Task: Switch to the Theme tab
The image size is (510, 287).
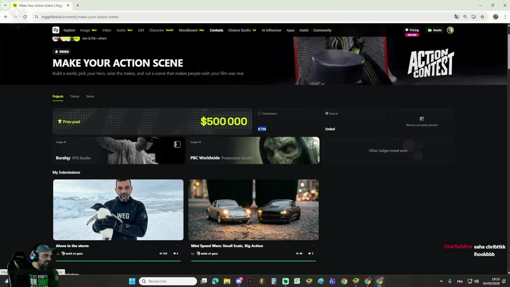Action: coord(75,96)
